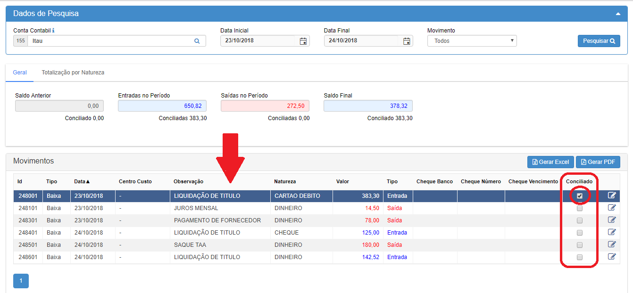Click the Entradas no Período value field
The width and height of the screenshot is (633, 293).
coord(162,106)
